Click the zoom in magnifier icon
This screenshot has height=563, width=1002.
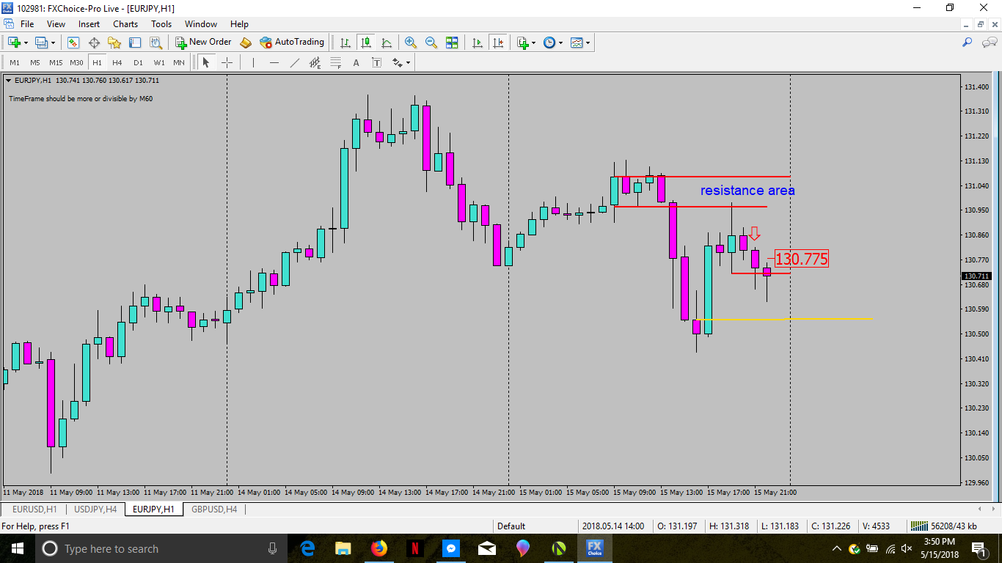411,43
